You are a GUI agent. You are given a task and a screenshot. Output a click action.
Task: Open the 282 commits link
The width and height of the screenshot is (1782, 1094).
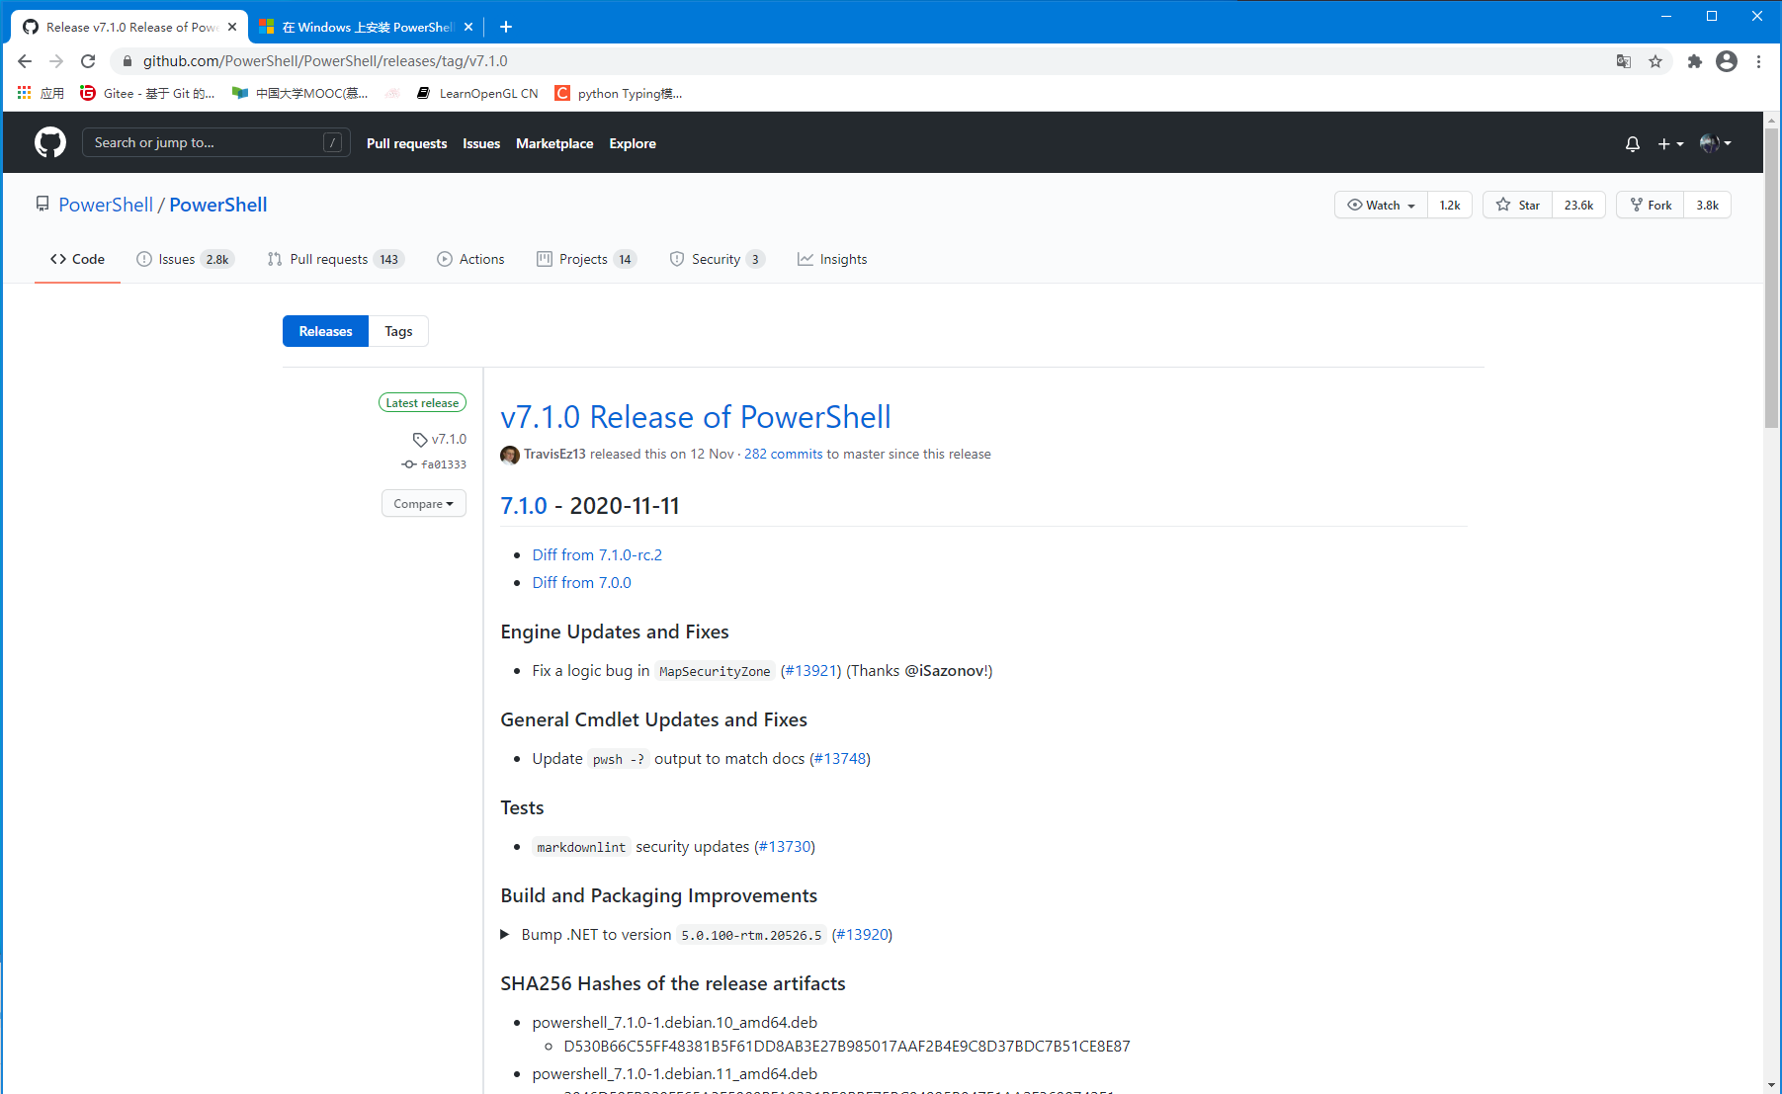pos(784,454)
